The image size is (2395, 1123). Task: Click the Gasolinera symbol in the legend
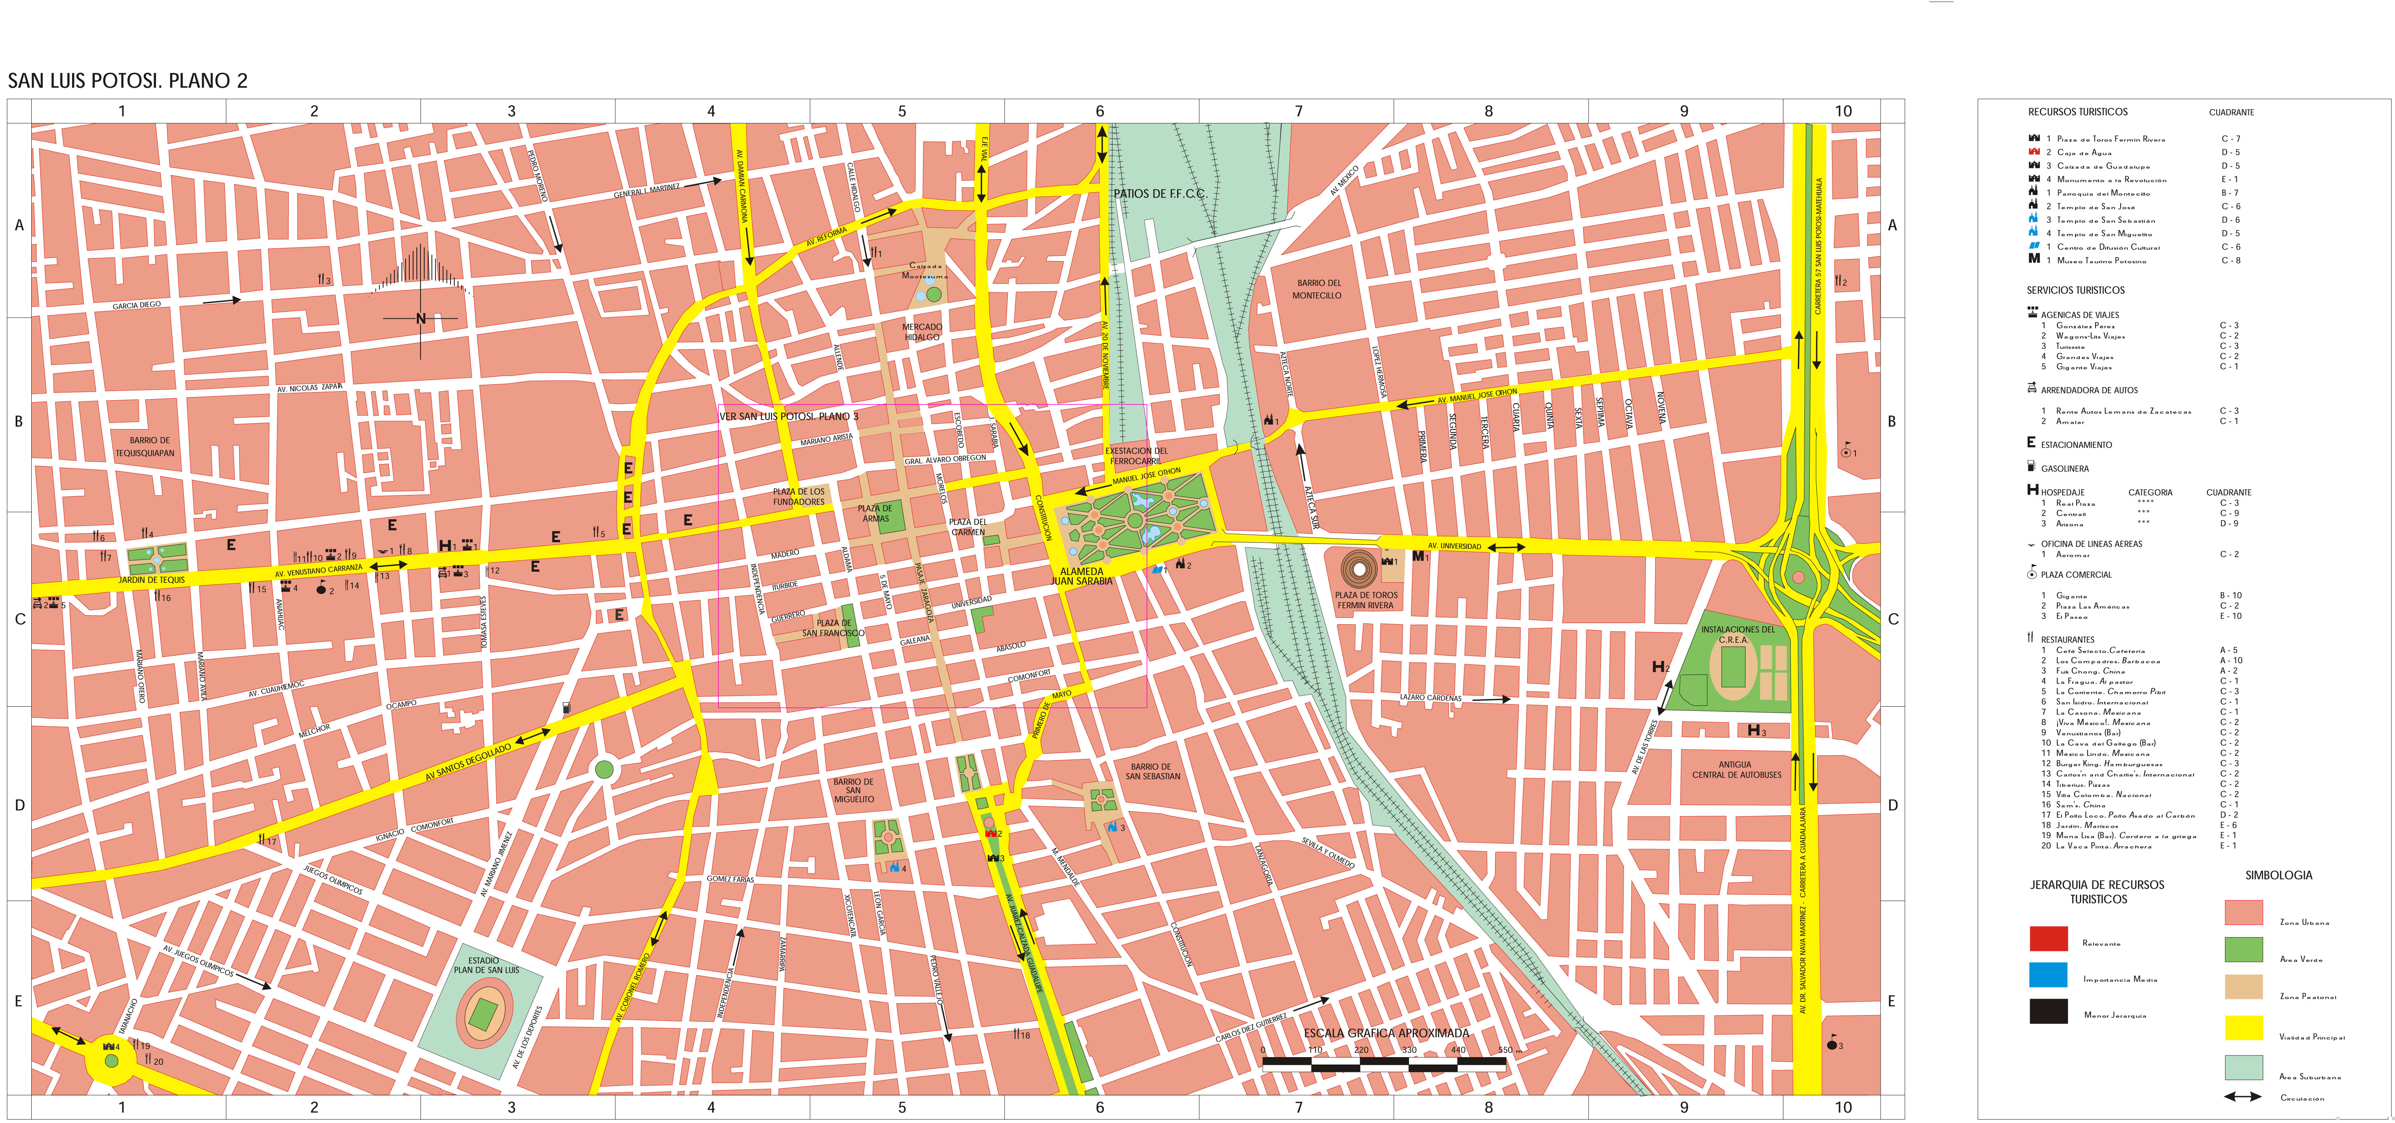pyautogui.click(x=2031, y=467)
